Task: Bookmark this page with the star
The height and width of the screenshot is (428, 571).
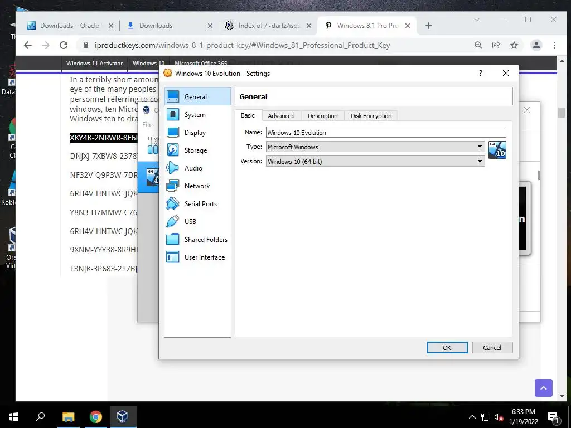Action: 514,45
